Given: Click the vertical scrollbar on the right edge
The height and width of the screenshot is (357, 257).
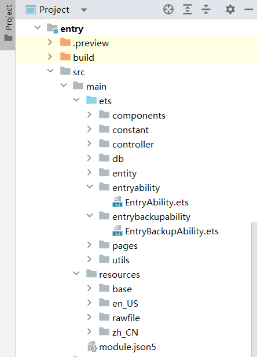Looking at the screenshot, I should [254, 289].
